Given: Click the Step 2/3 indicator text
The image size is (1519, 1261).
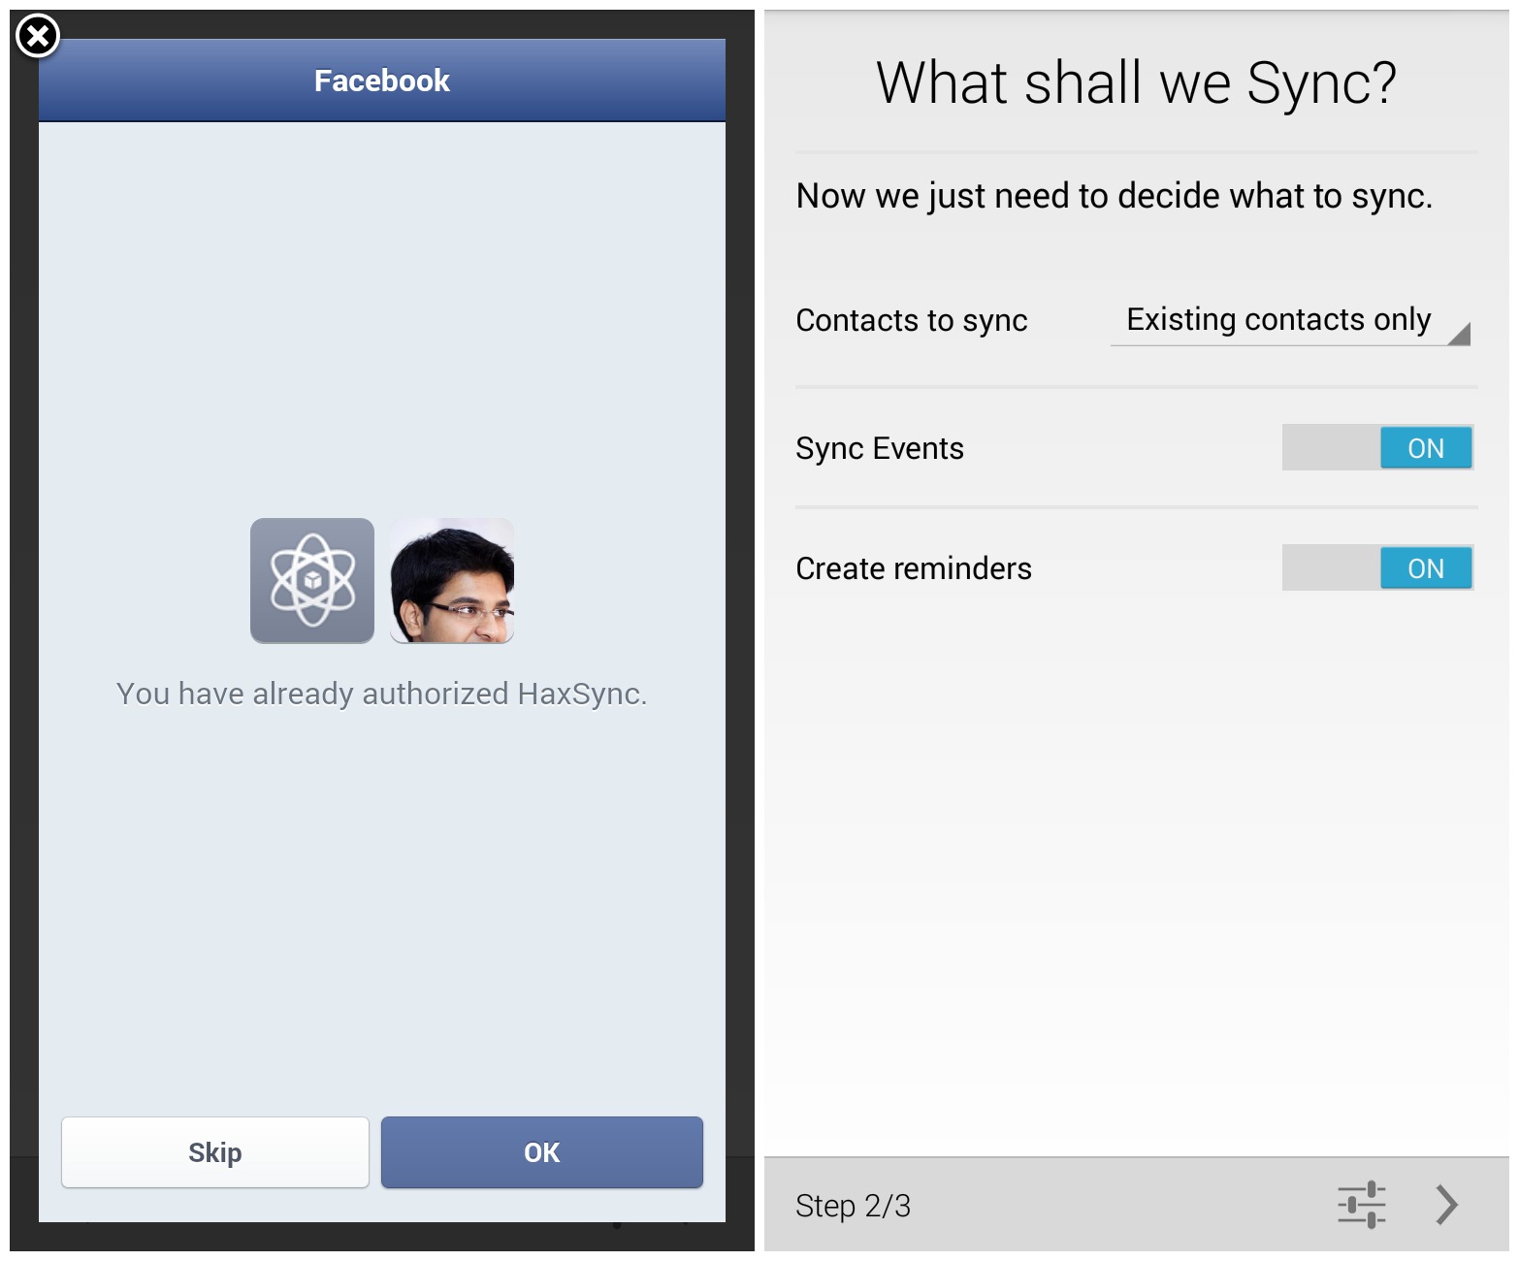Looking at the screenshot, I should click(853, 1206).
